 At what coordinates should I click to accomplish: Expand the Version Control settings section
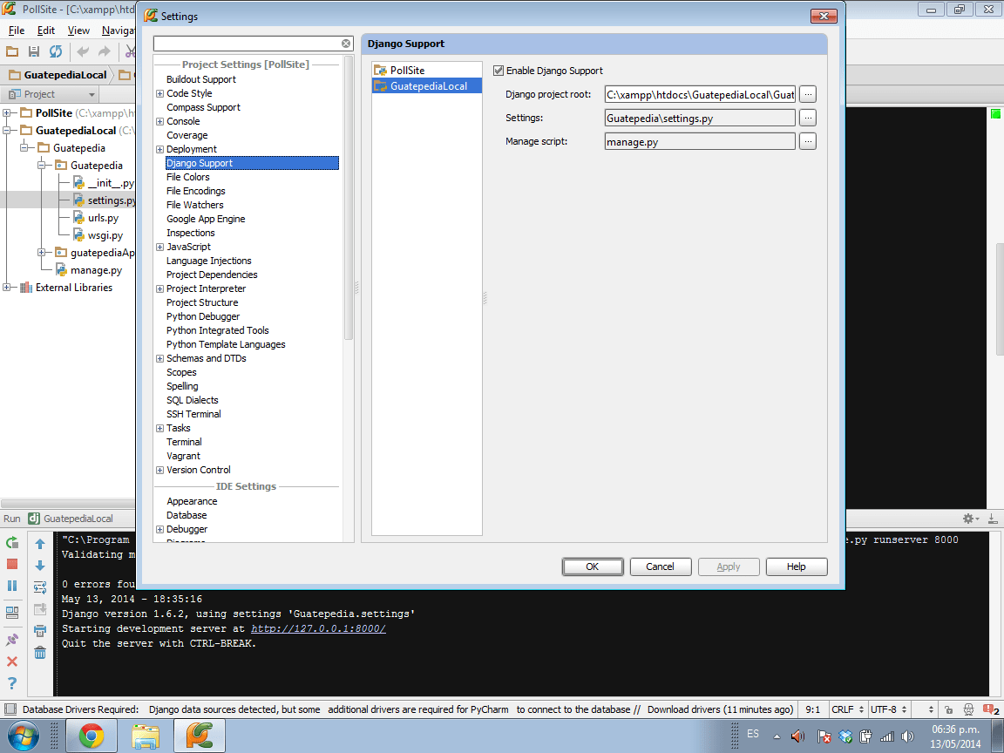click(159, 470)
